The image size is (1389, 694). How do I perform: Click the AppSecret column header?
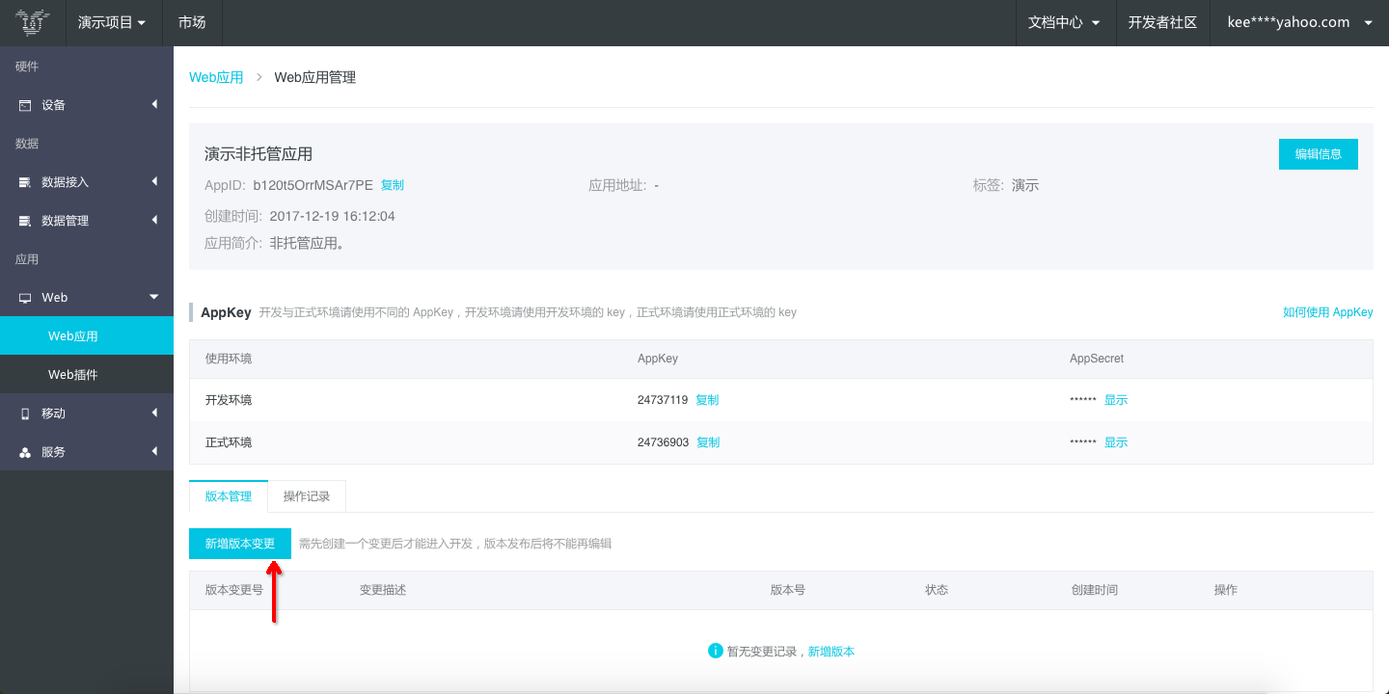1097,359
